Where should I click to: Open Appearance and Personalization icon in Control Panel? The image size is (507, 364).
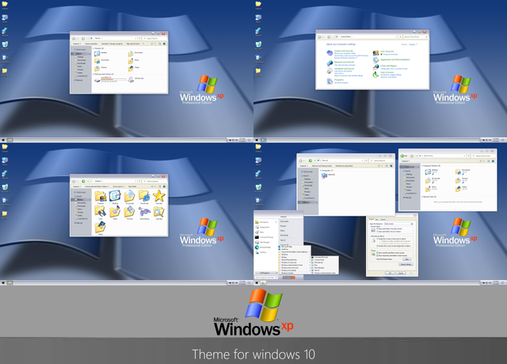[x=375, y=59]
